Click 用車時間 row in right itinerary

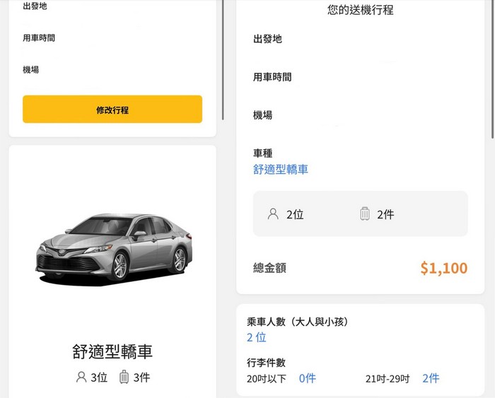[272, 77]
